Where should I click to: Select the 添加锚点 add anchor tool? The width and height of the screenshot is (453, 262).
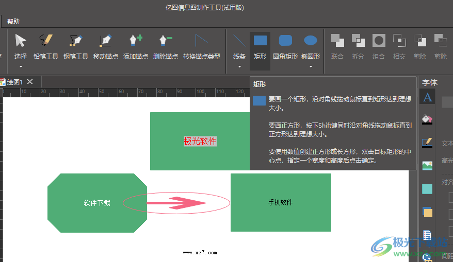136,46
